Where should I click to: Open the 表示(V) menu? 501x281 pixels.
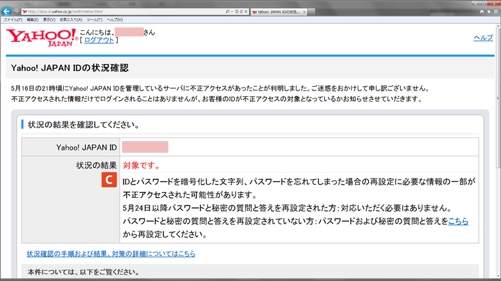coord(49,20)
